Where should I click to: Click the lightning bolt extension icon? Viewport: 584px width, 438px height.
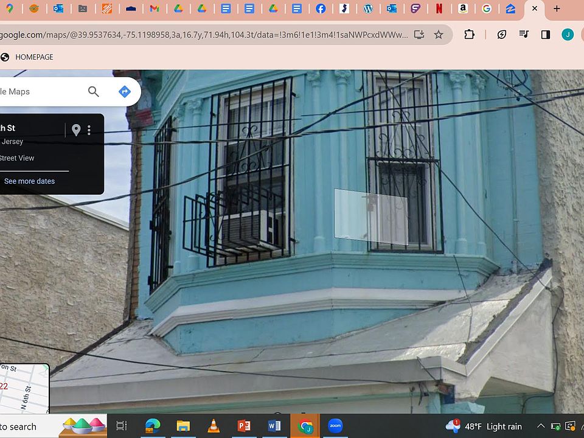pyautogui.click(x=502, y=35)
